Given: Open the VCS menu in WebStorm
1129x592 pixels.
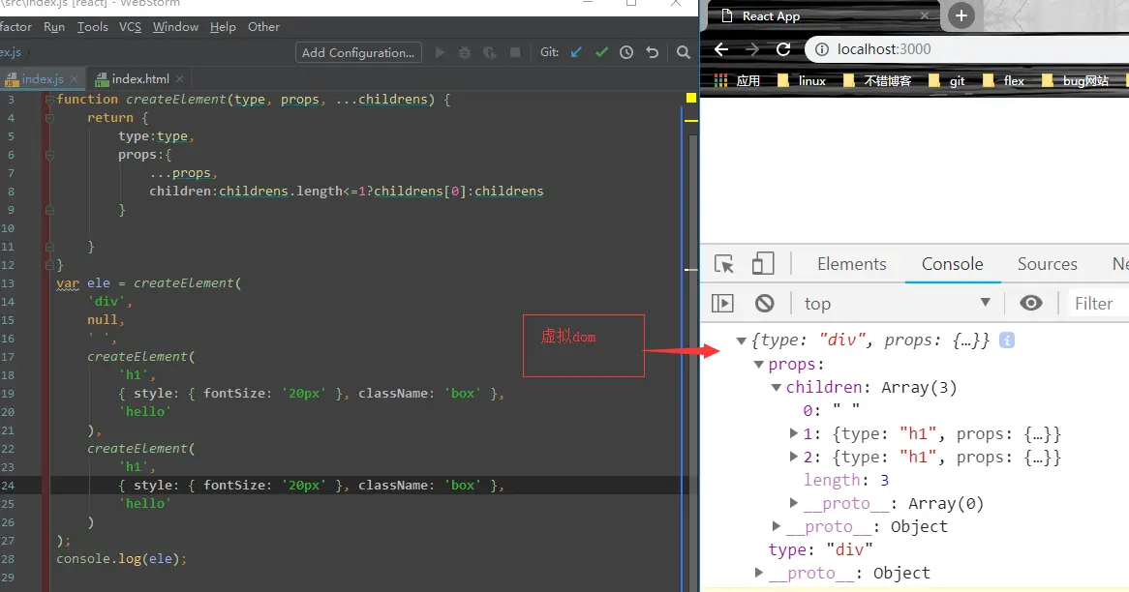Looking at the screenshot, I should [130, 27].
